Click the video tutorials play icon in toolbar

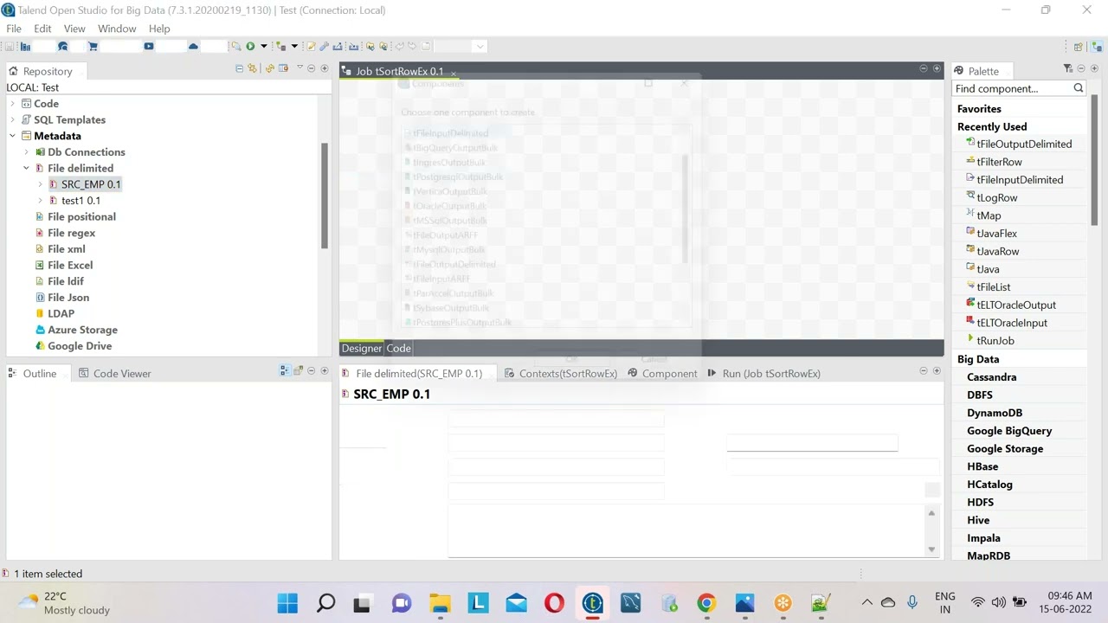pos(149,46)
